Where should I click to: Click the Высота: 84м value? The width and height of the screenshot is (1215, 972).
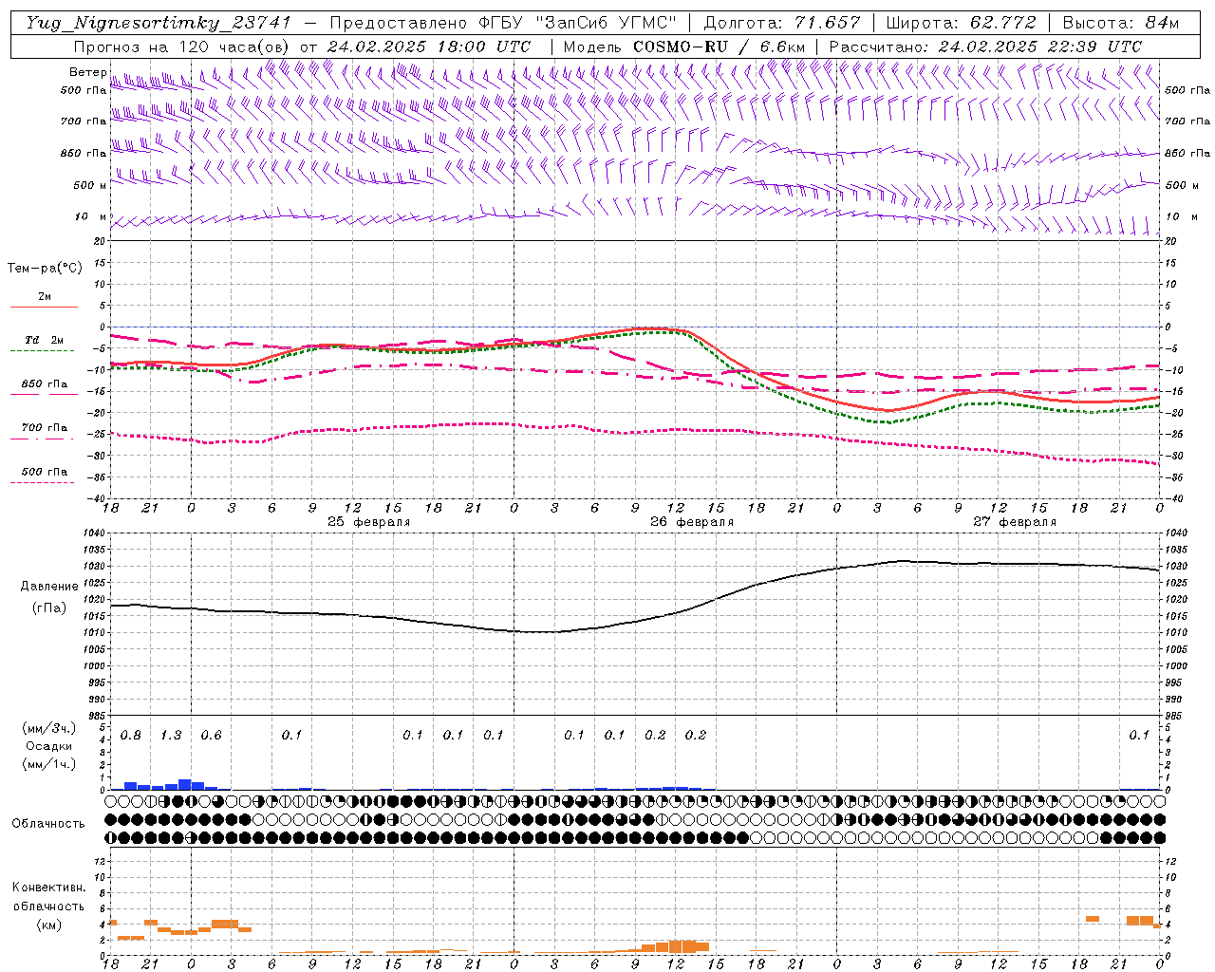coord(1120,23)
